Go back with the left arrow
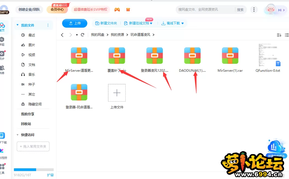The width and height of the screenshot is (289, 179). [x=62, y=35]
